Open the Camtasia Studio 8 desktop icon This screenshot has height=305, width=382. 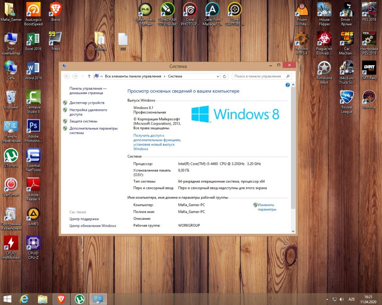tap(33, 97)
